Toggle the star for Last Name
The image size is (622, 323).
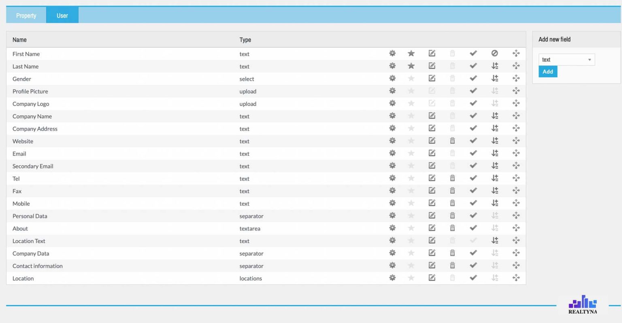click(411, 66)
